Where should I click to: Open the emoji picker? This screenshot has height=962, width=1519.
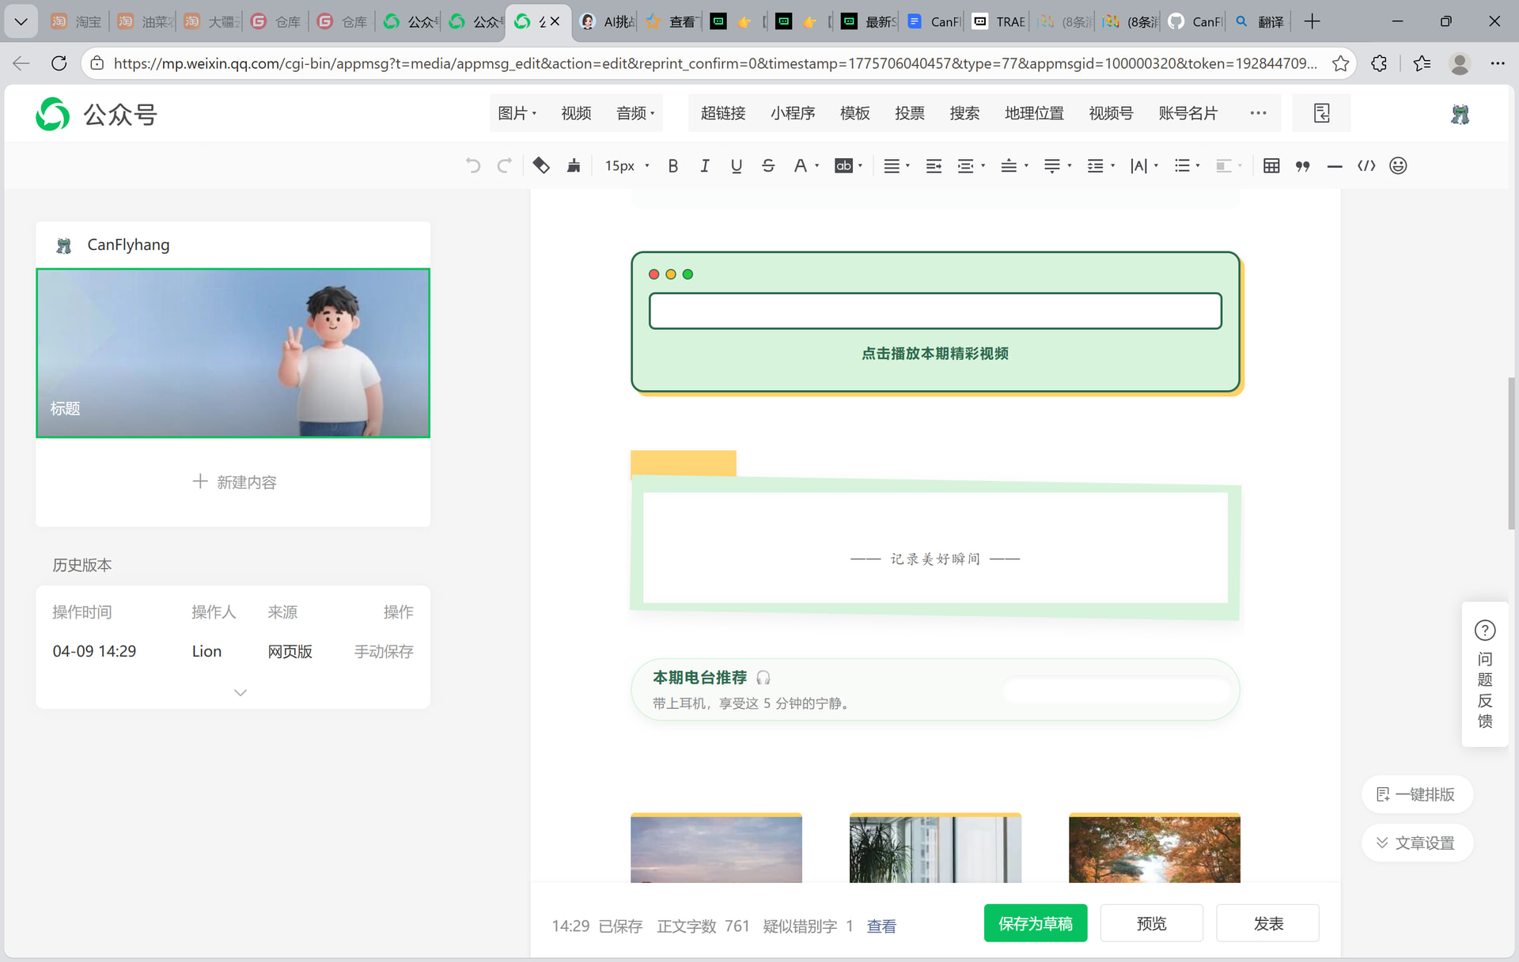1398,166
